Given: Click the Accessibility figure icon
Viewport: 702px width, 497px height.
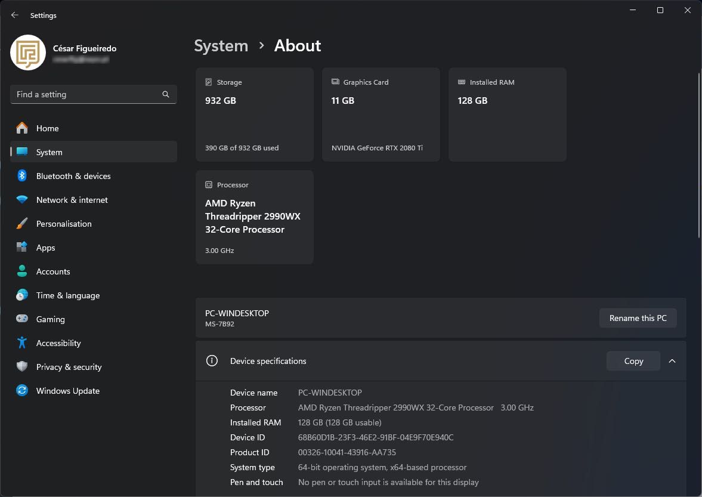Looking at the screenshot, I should [x=22, y=342].
